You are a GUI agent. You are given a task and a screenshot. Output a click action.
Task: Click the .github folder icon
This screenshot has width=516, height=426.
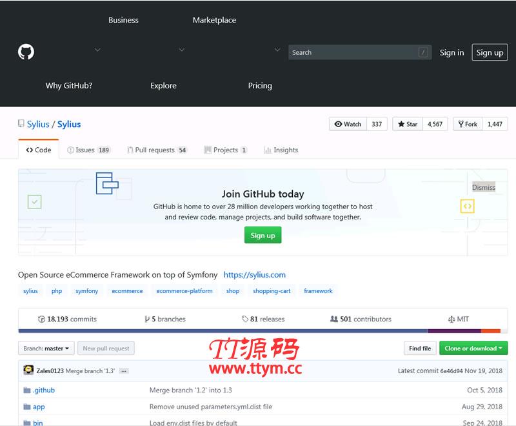(27, 390)
